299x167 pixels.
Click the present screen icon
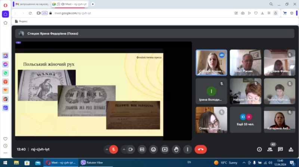click(164, 149)
